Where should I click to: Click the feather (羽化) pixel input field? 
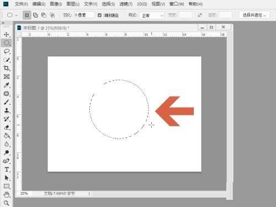point(84,15)
